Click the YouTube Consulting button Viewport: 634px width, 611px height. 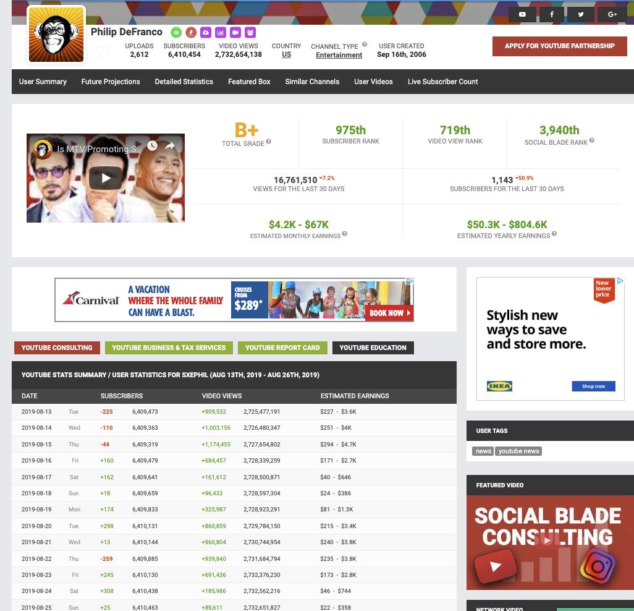57,348
